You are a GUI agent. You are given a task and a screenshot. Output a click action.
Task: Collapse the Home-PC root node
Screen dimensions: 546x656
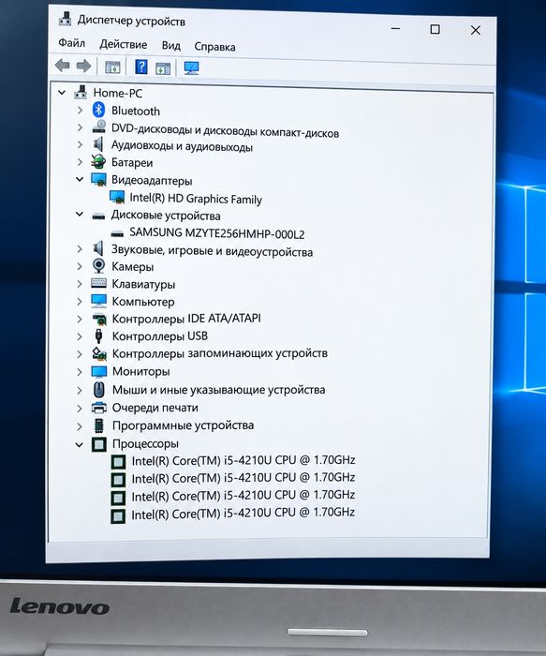point(62,92)
